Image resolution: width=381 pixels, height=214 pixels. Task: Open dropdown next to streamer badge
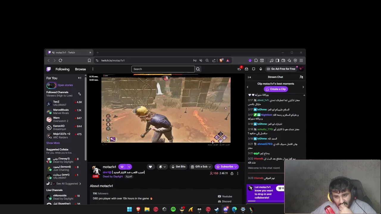(x=129, y=167)
